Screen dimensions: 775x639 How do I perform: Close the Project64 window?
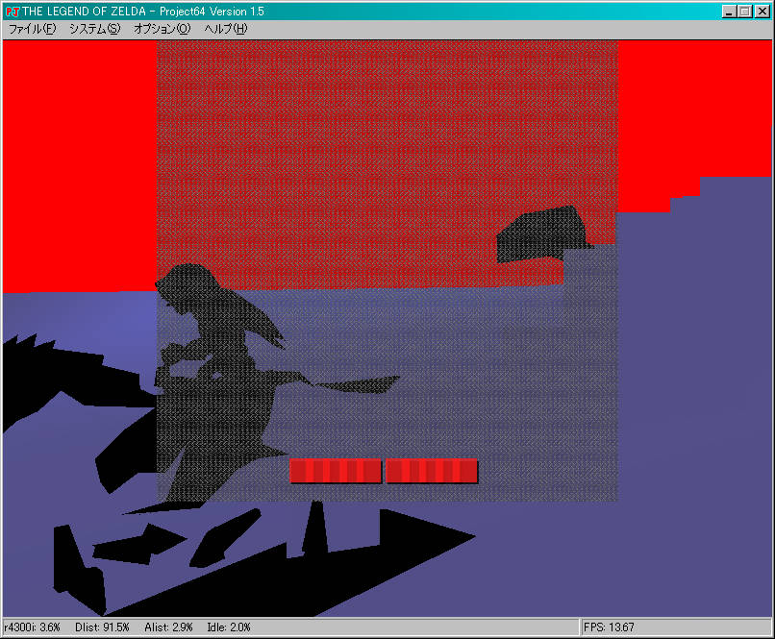click(x=762, y=12)
